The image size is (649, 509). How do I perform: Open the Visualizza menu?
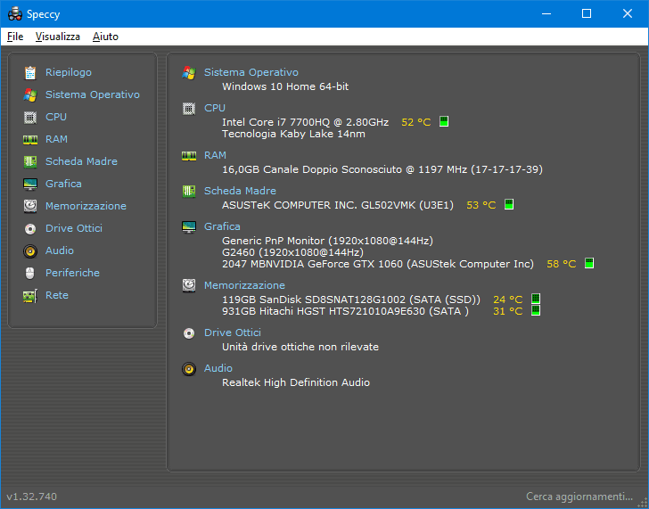point(58,37)
